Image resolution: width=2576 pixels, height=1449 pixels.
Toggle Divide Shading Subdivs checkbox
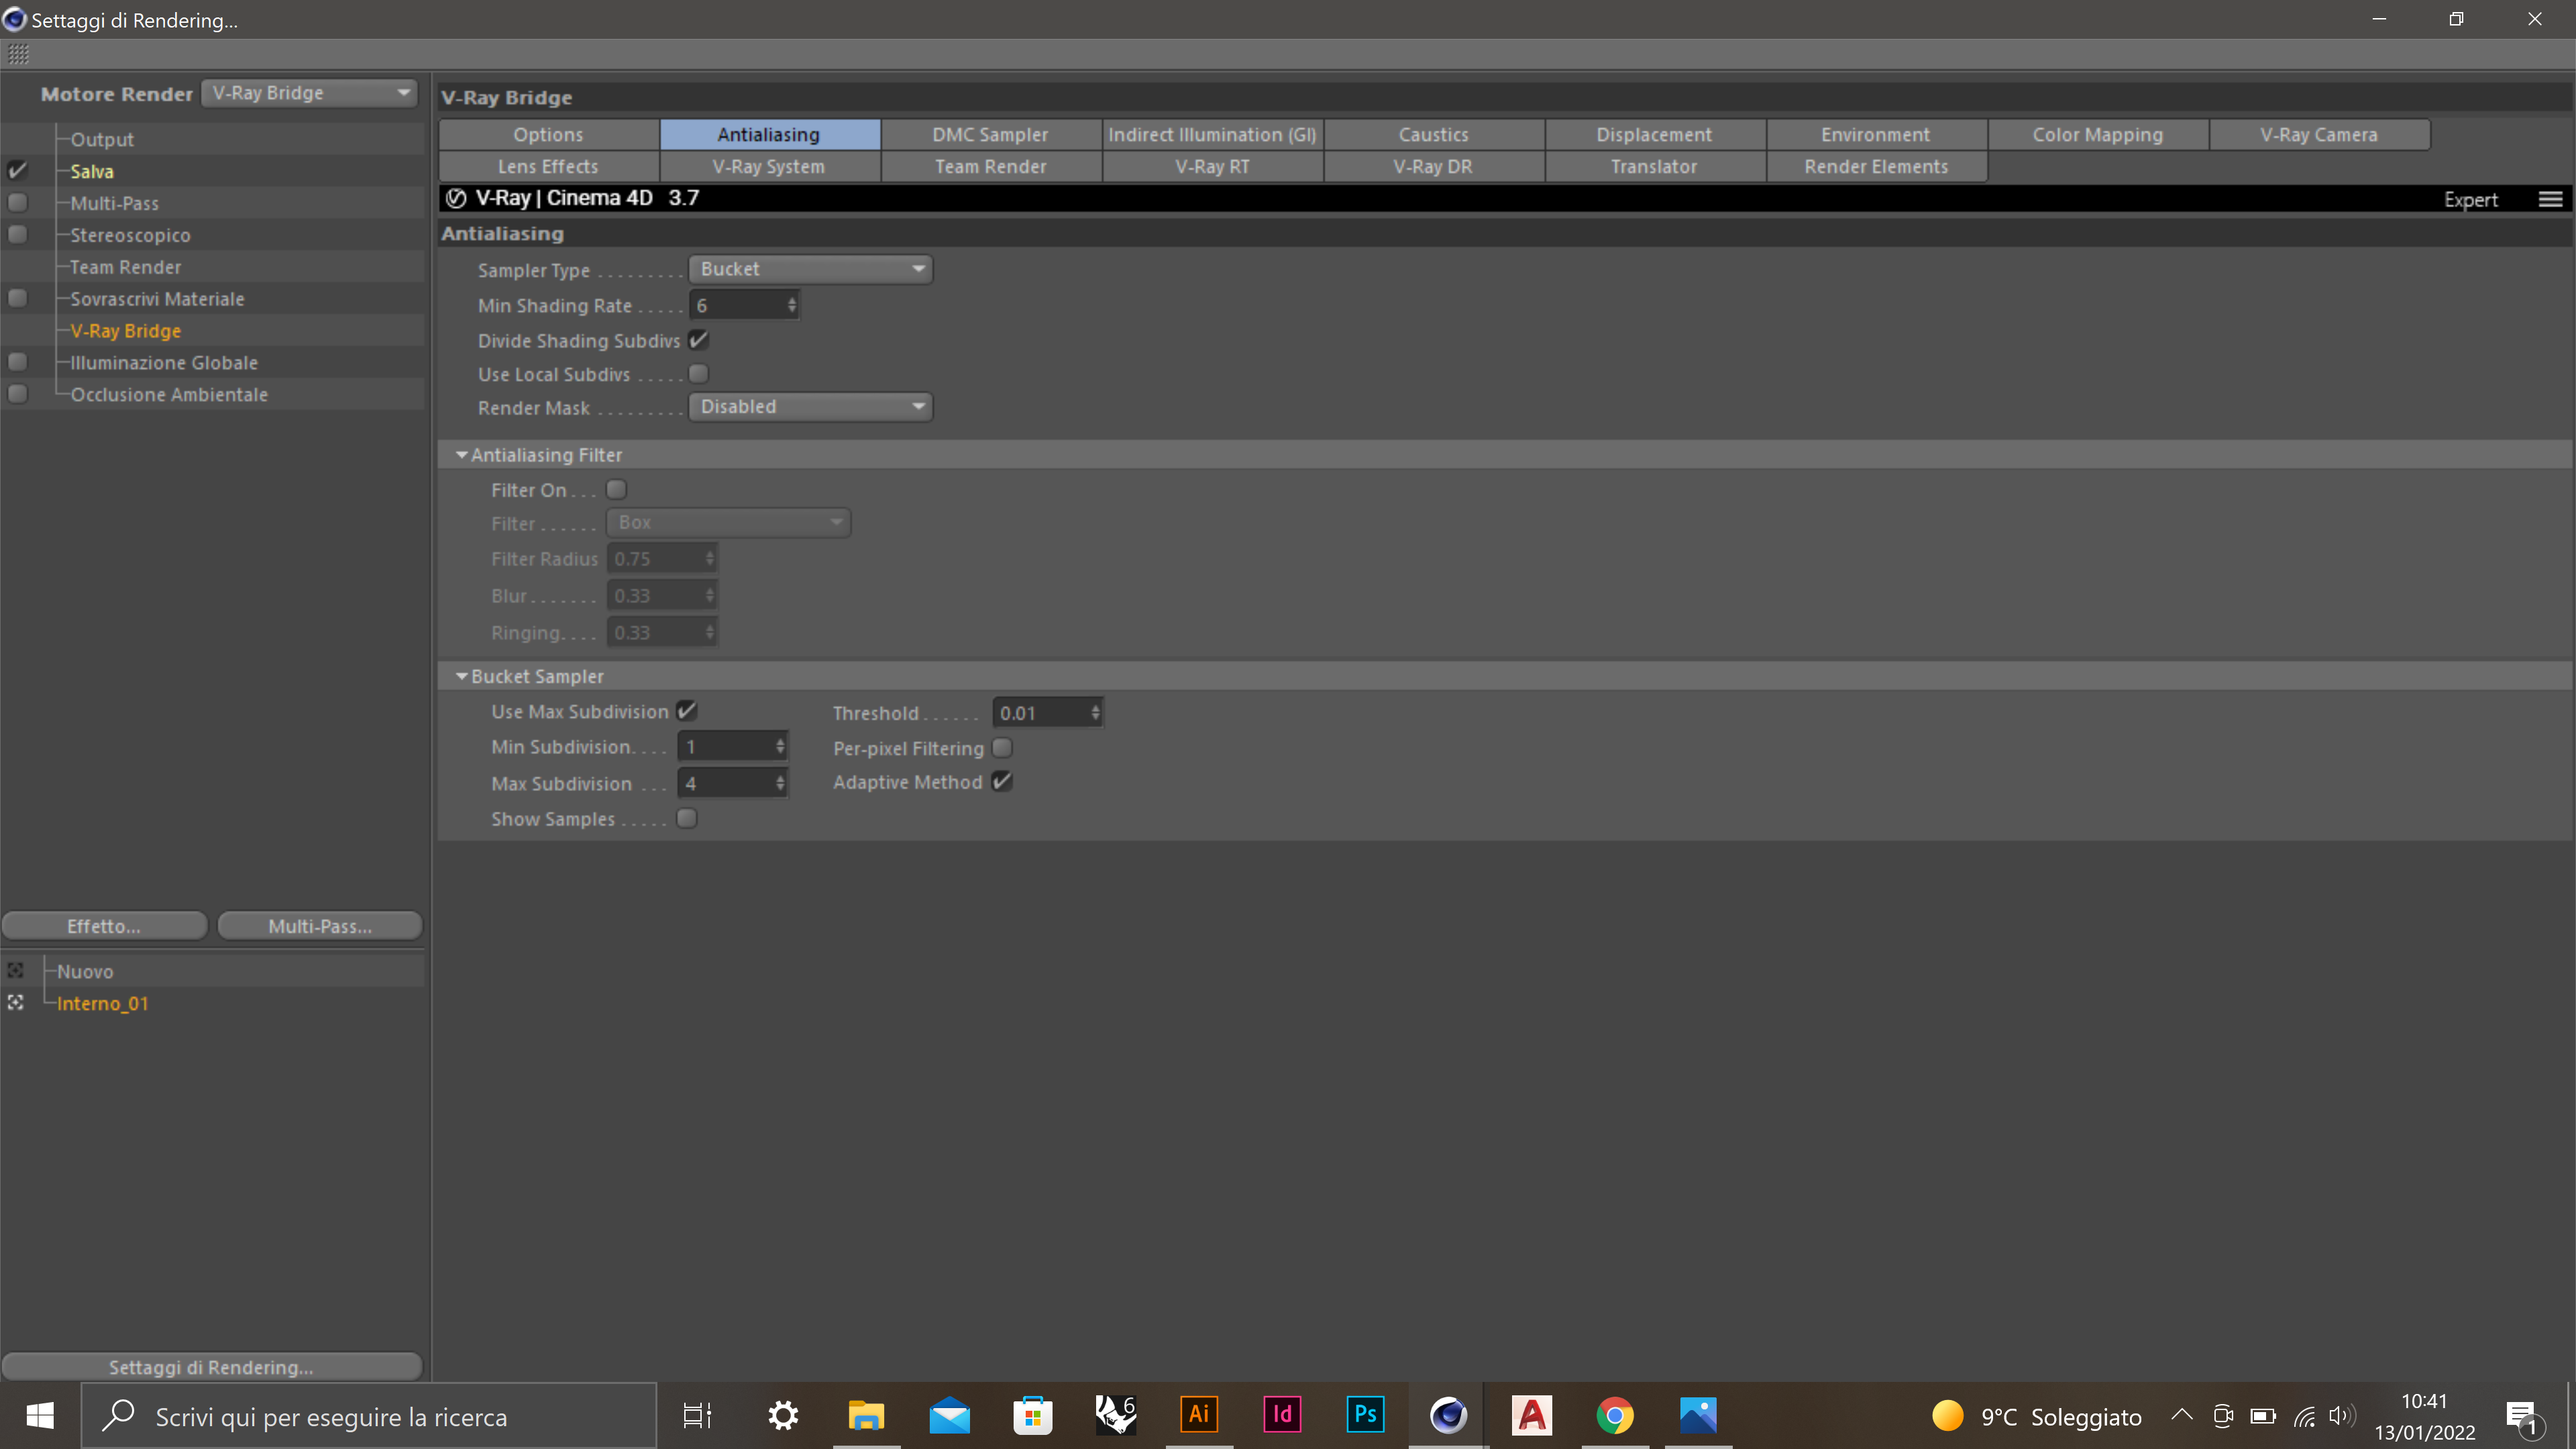[x=699, y=340]
